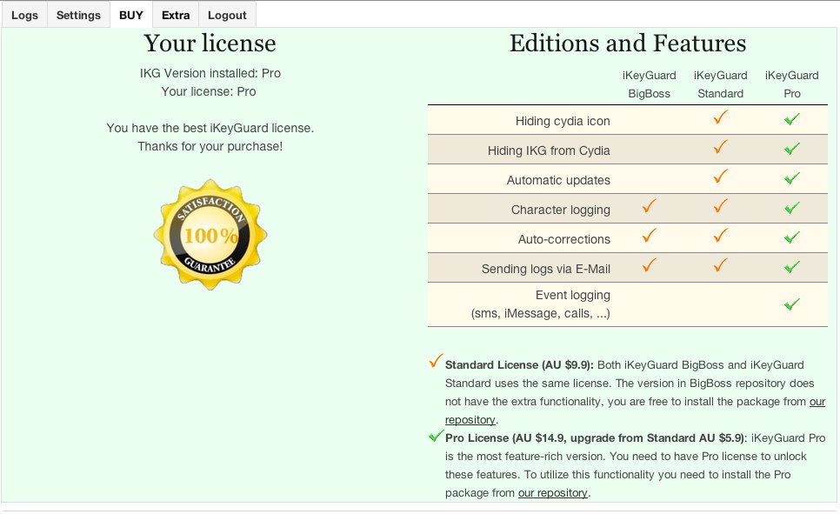The image size is (840, 514).
Task: Click Pro checkmark for Hiding cydia icon
Action: tap(791, 120)
